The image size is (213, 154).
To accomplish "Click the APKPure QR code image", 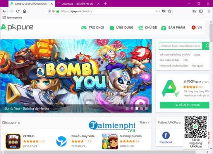I will click(196, 127).
